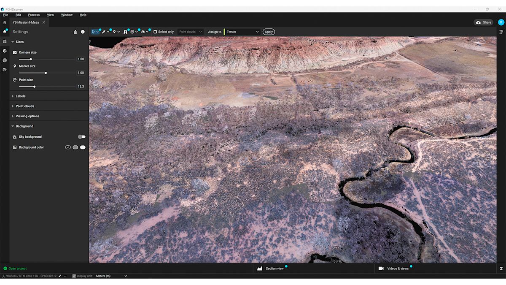Click the Apply button
Image resolution: width=506 pixels, height=285 pixels.
click(x=269, y=31)
